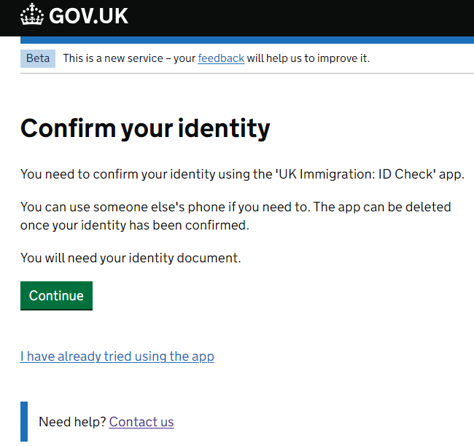Open the GOV.UK homepage text link
This screenshot has width=474, height=446.
[x=88, y=16]
